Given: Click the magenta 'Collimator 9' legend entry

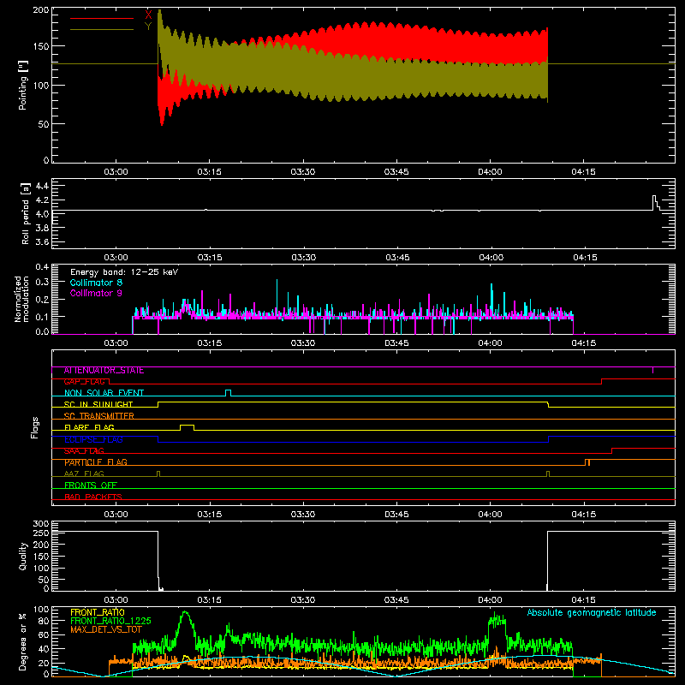Looking at the screenshot, I should tap(96, 293).
